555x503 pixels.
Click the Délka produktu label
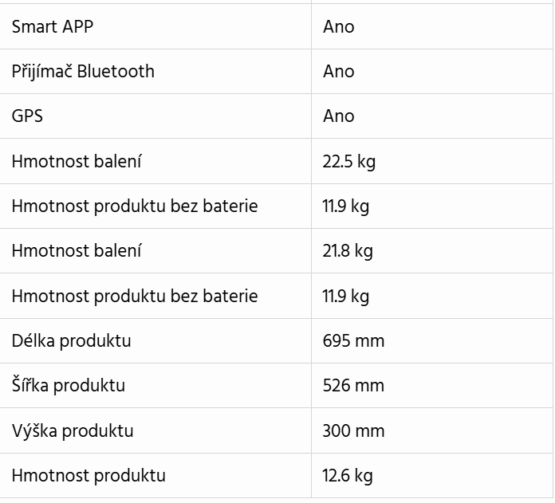pos(71,341)
